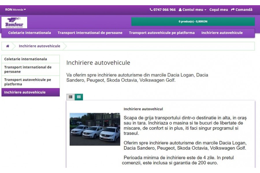Screen dimensions: 260x173
Task: Select Transport international de persoane in sidebar
Action: coord(31,69)
